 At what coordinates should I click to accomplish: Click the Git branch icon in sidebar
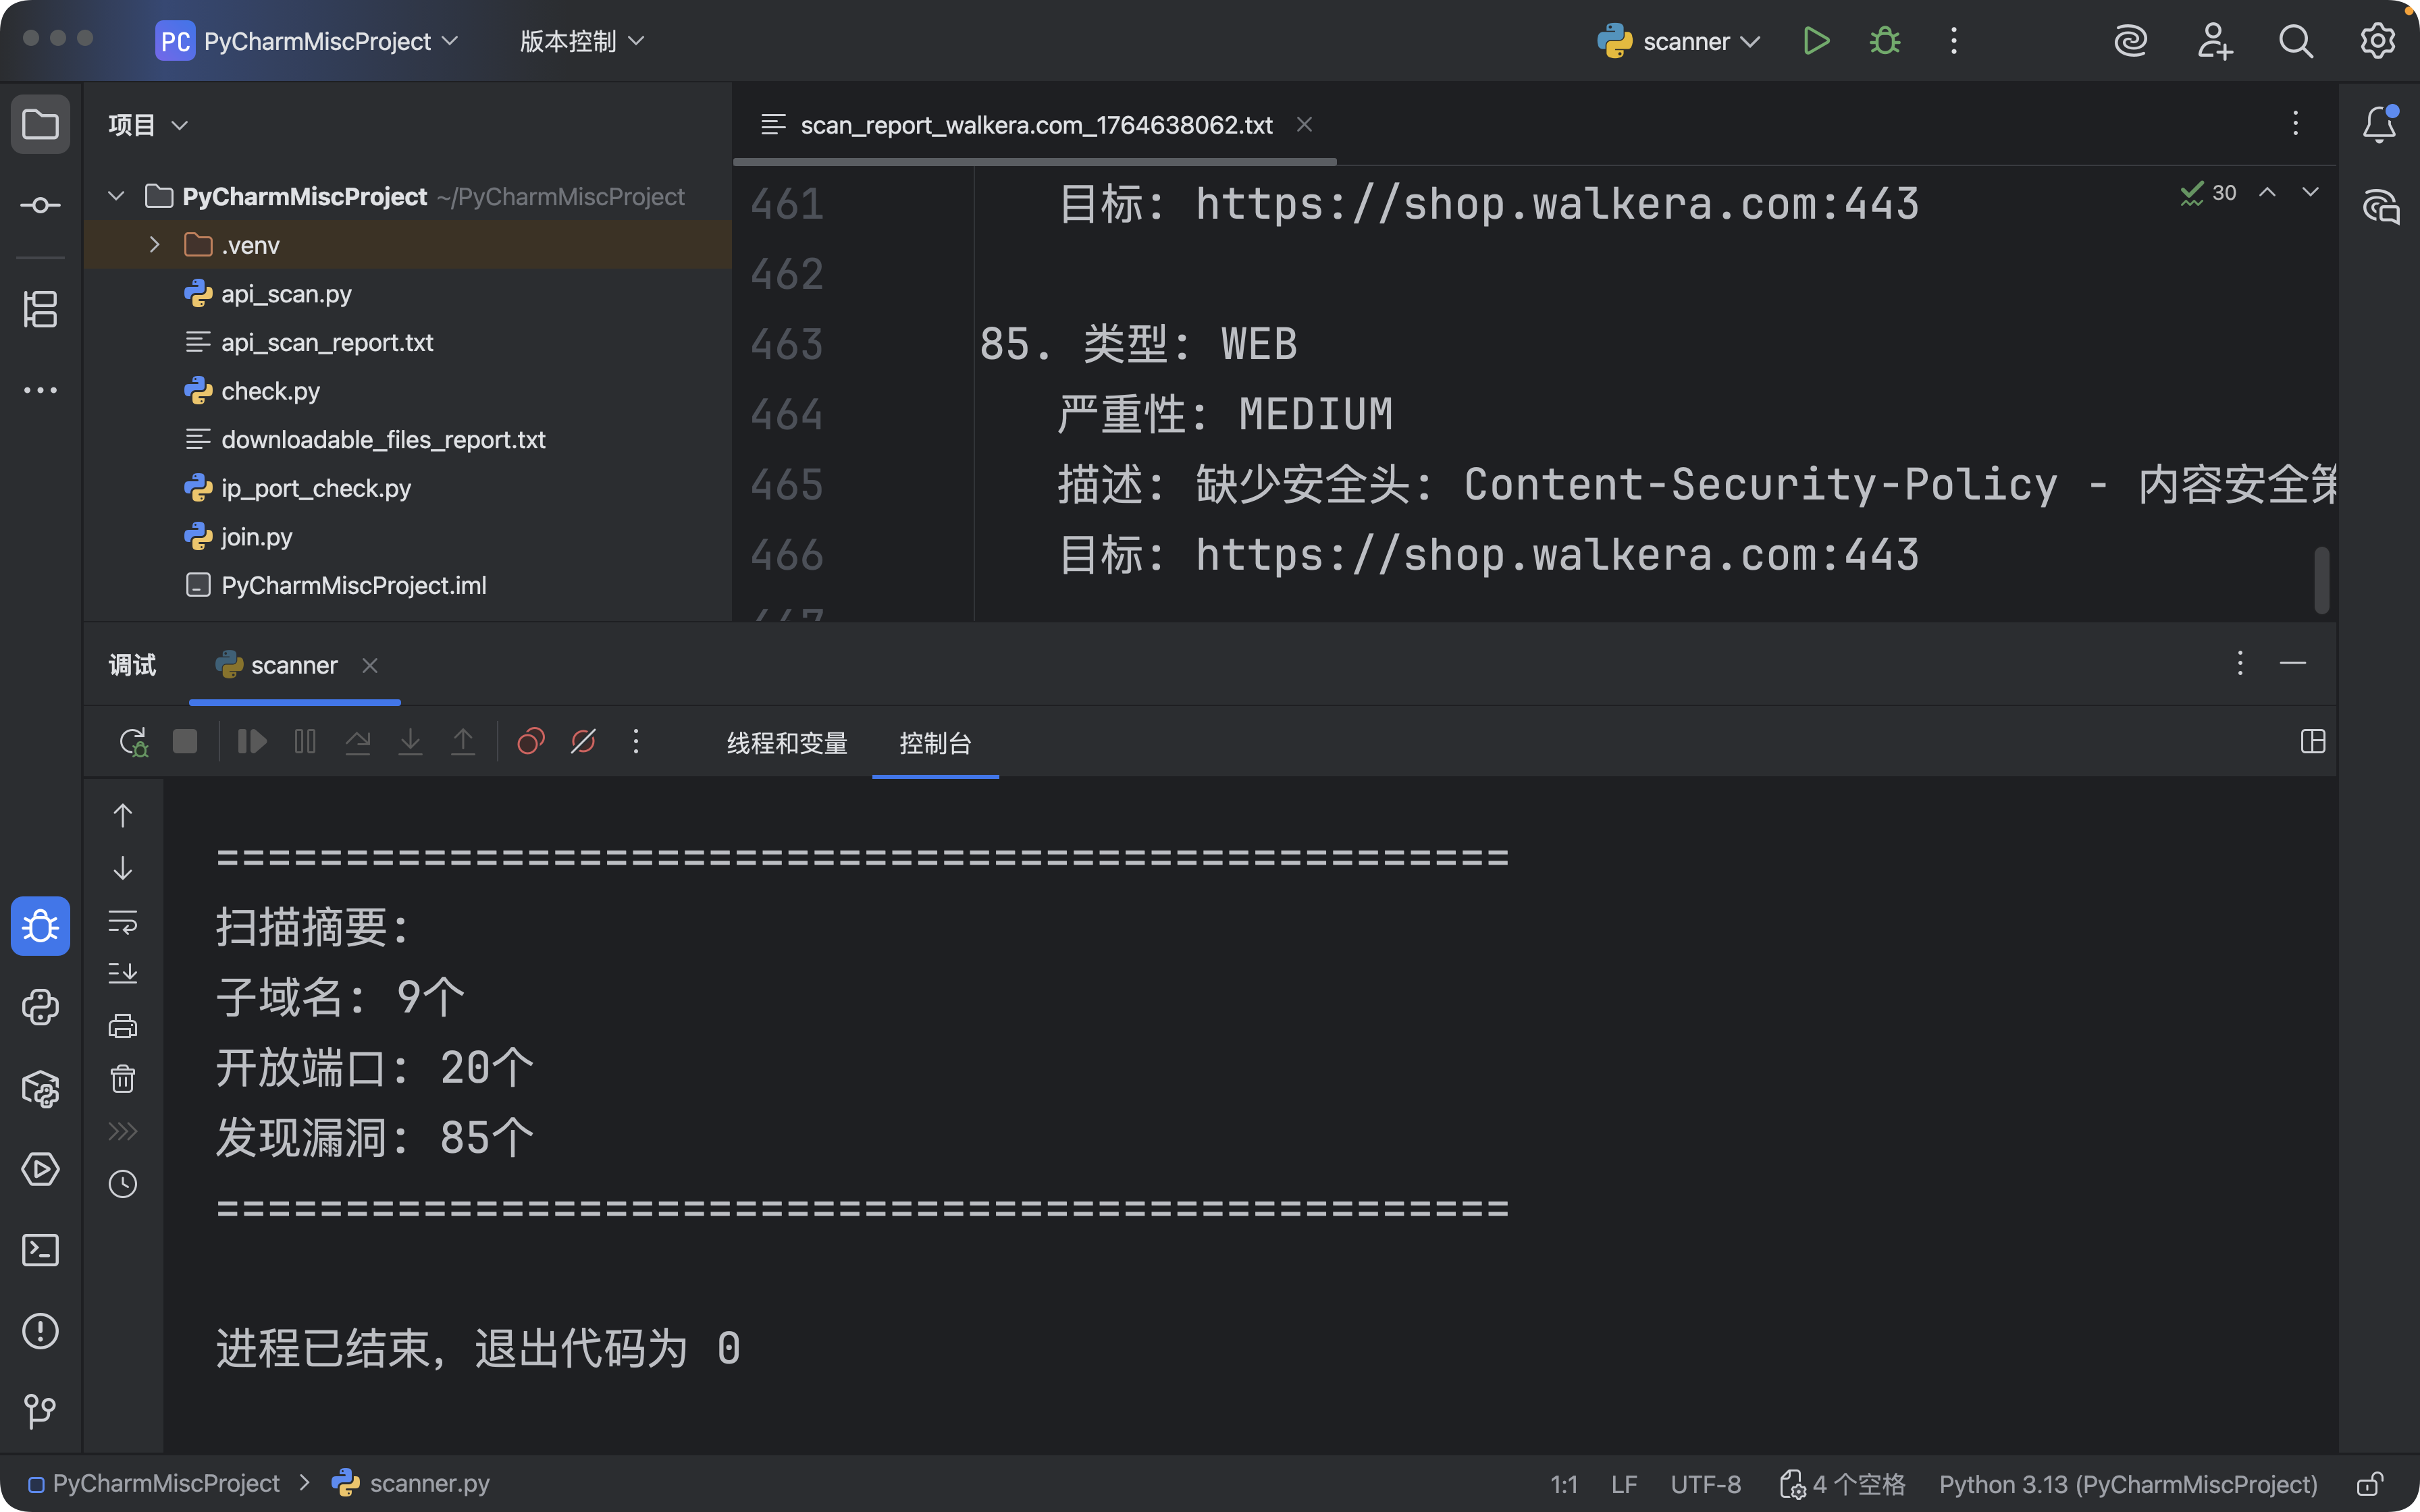click(40, 1411)
